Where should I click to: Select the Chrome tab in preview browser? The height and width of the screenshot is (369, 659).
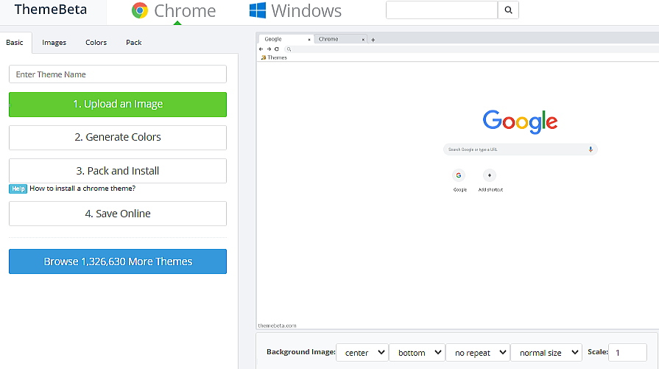340,39
